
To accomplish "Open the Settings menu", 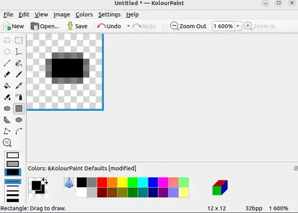I will click(x=109, y=15).
